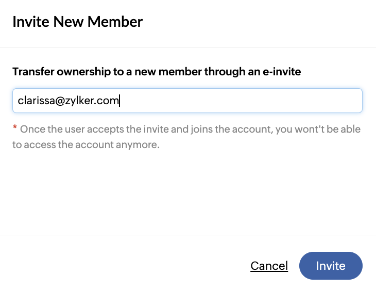
Task: Click the word 'Member' in the title
Action: click(x=115, y=22)
